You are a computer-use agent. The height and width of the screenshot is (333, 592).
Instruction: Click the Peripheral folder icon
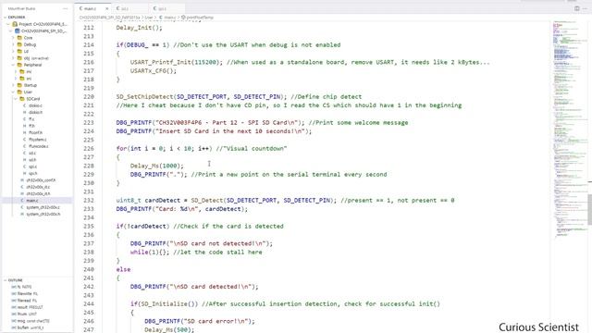(x=19, y=65)
